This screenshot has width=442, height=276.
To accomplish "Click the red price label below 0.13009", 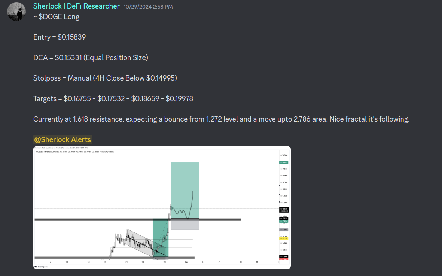I will (284, 260).
